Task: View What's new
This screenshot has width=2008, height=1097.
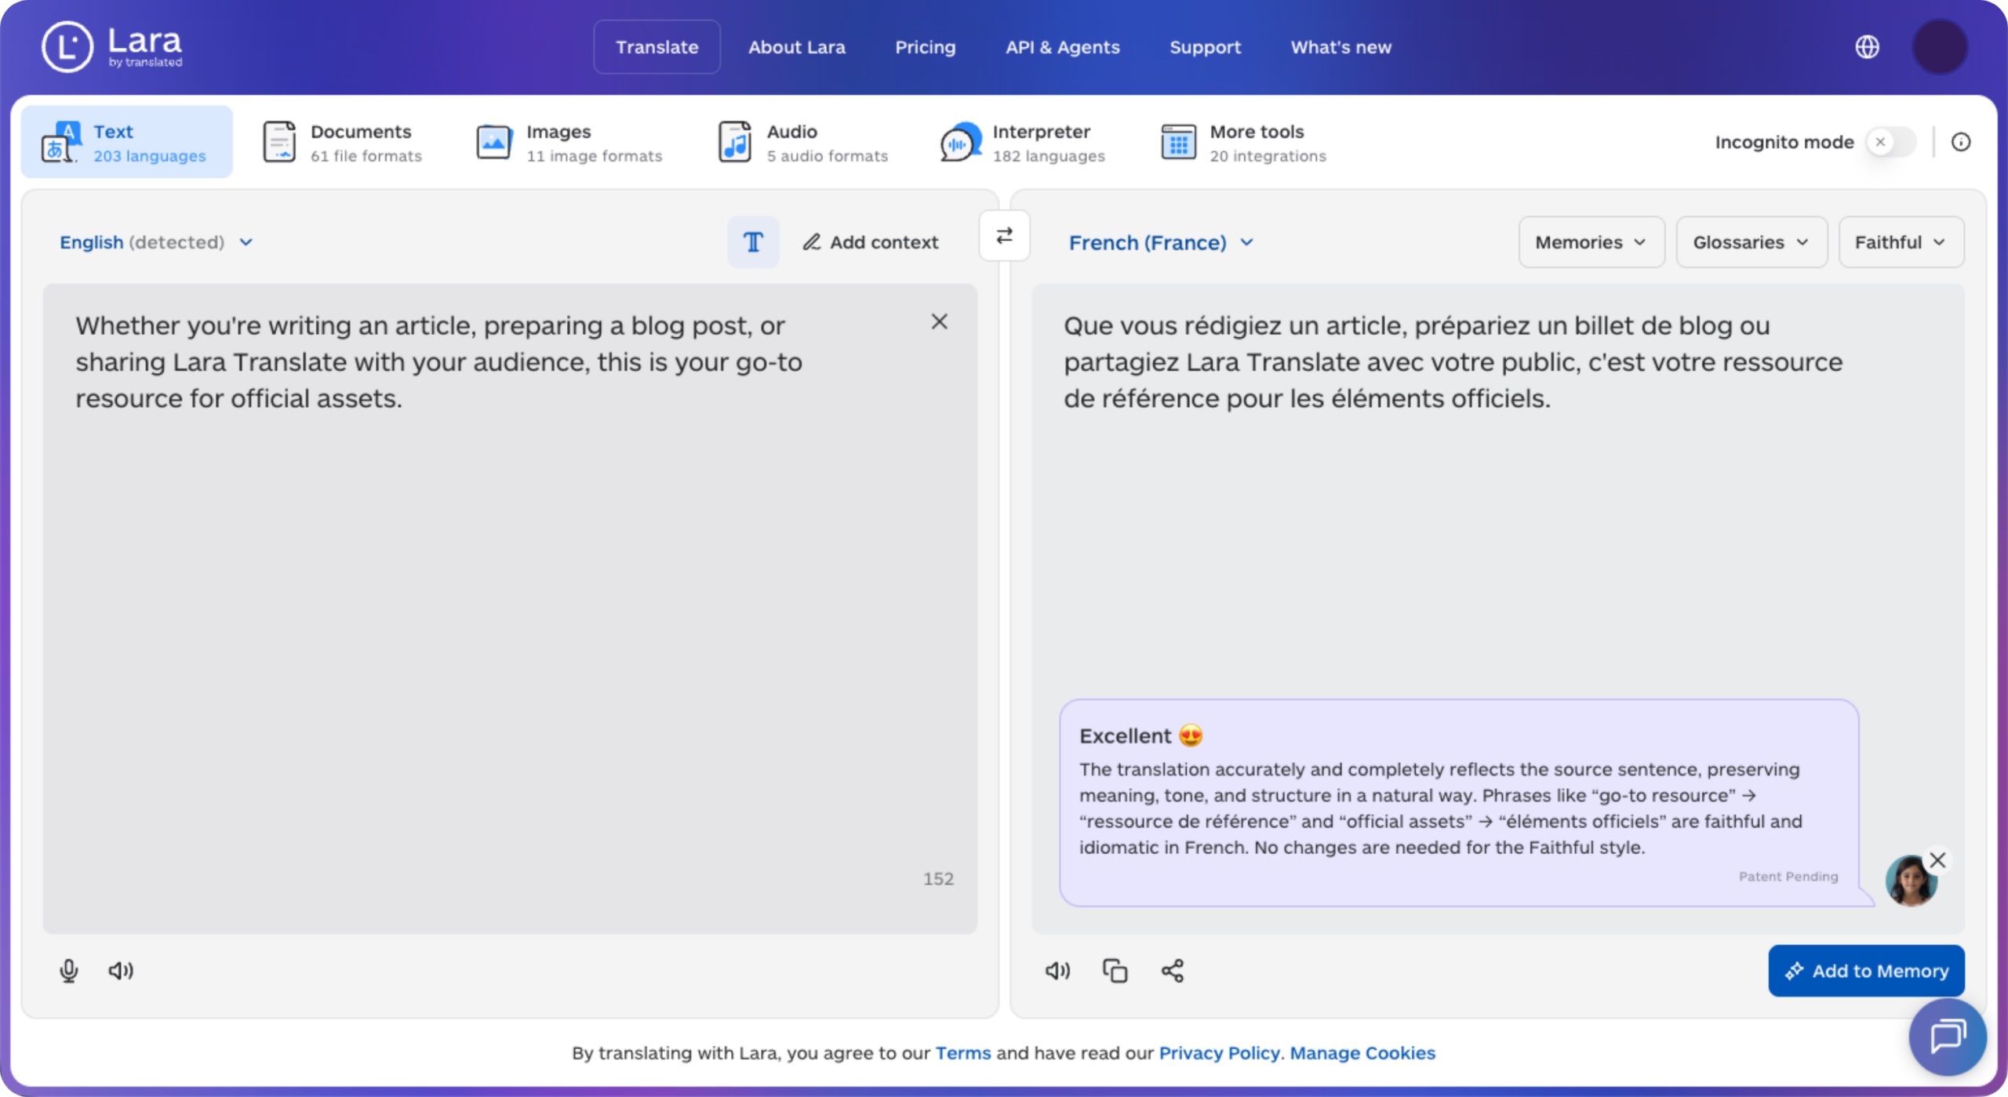Action: 1340,47
